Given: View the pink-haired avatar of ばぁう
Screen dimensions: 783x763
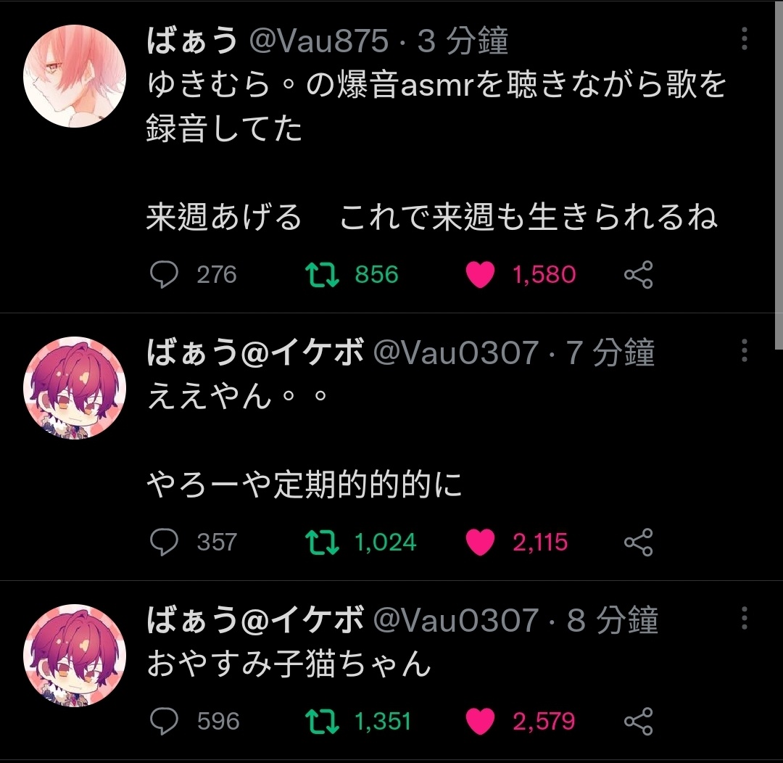Looking at the screenshot, I should (75, 76).
